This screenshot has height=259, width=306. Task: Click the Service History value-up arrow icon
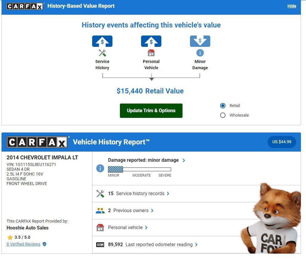pos(102,41)
